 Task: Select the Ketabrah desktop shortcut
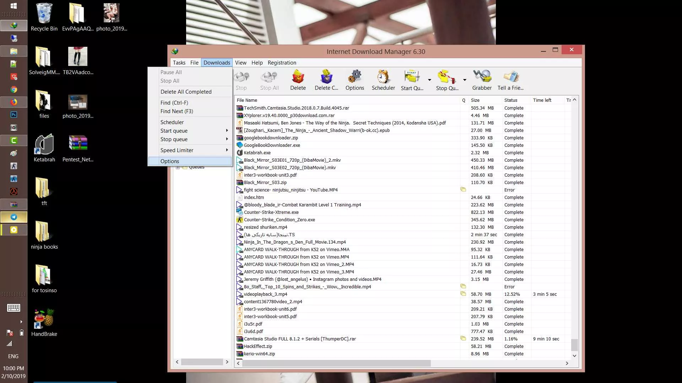click(44, 148)
